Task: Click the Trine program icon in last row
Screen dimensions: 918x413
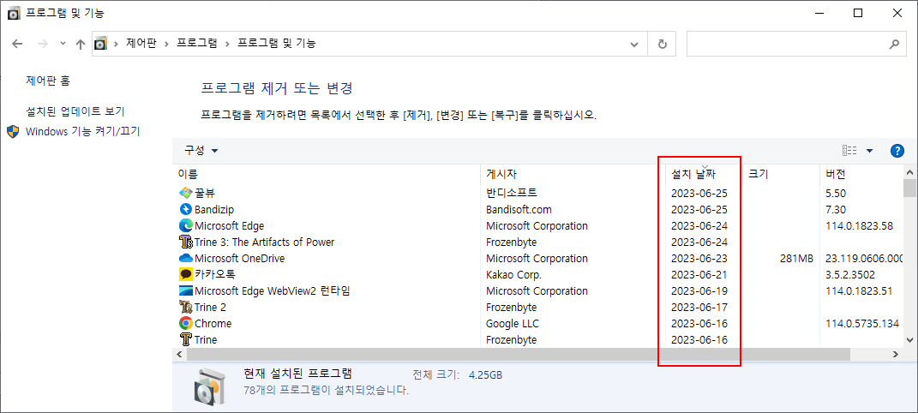Action: coord(186,340)
